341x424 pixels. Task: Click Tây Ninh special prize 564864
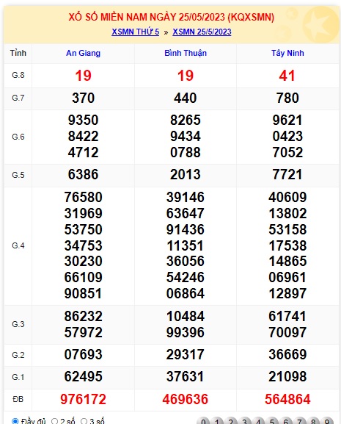pyautogui.click(x=287, y=400)
